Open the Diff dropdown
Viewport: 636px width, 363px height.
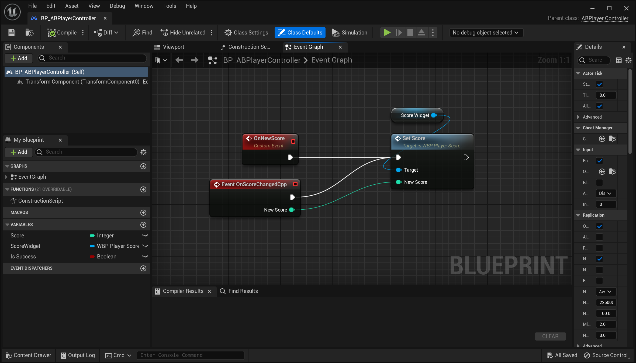[x=106, y=33]
